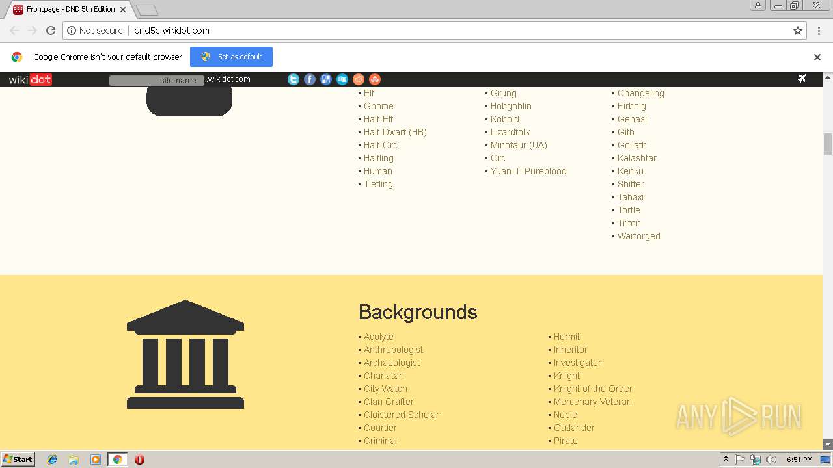Open Internet Explorer from taskbar
This screenshot has width=833, height=468.
click(52, 460)
